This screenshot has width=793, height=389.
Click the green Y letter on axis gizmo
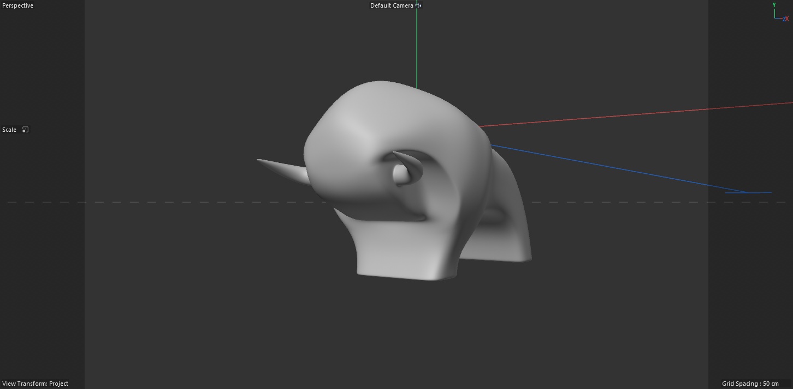(x=774, y=5)
